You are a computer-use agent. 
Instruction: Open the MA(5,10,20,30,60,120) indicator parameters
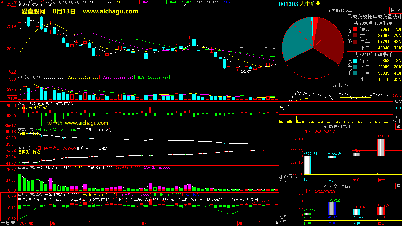66,2
